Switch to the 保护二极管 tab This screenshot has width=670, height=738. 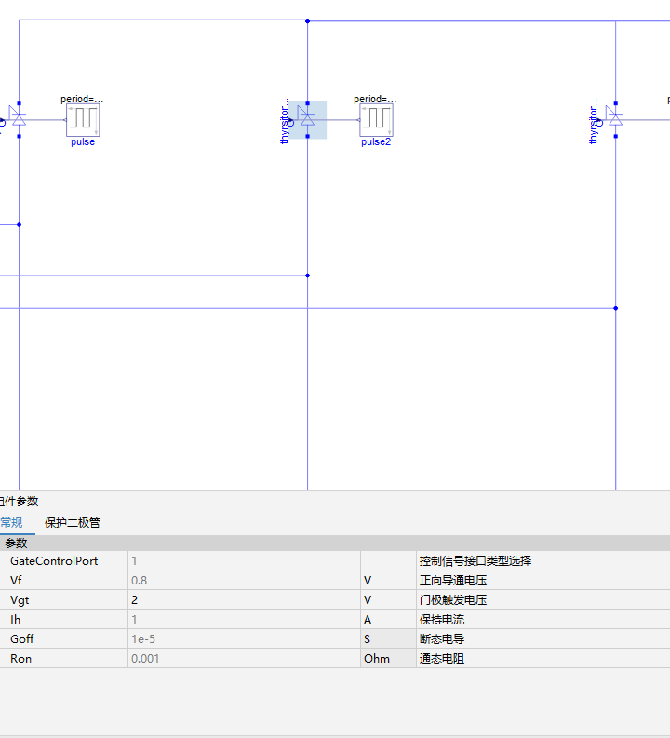coord(73,522)
